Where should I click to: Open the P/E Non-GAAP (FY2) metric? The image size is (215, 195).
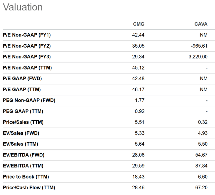point(27,46)
